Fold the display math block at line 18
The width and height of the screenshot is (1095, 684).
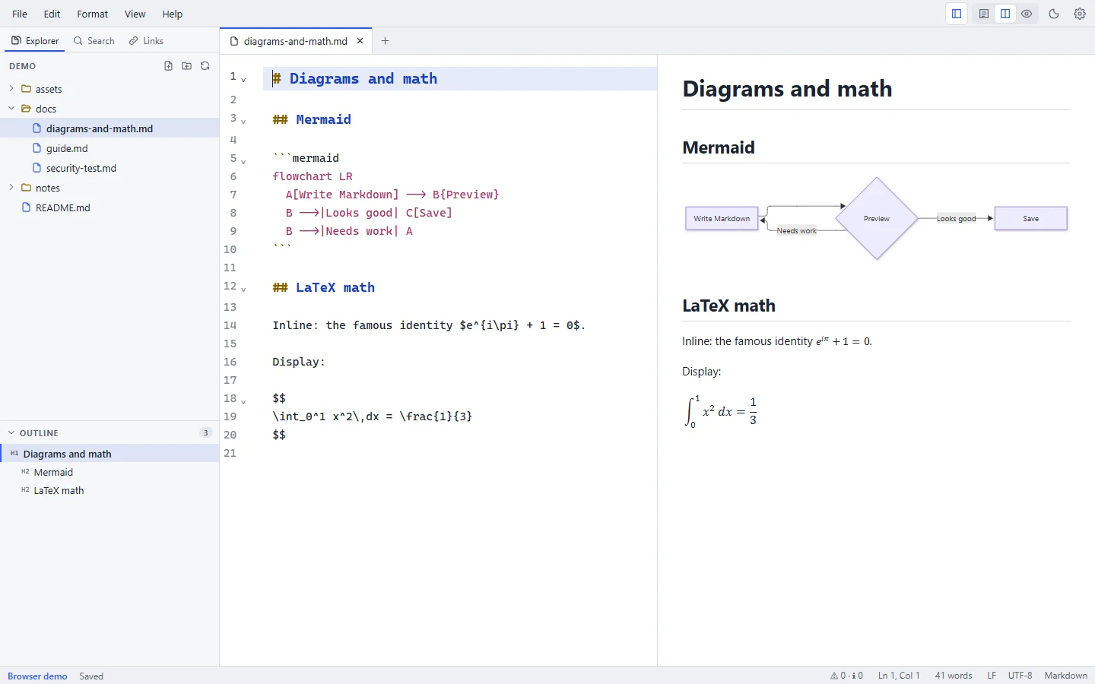point(243,401)
